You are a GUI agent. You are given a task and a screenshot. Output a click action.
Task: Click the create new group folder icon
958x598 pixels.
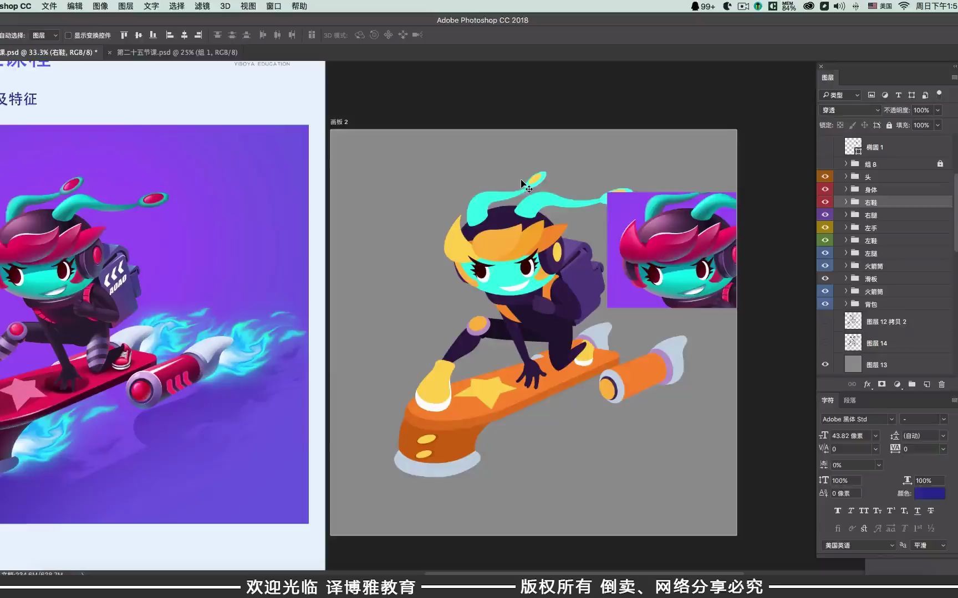(x=912, y=384)
